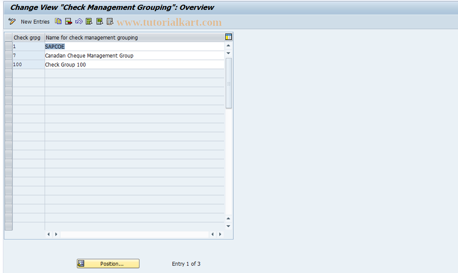Click the bottom scroll up arrow
Screen dimensions: 458x273
(x=228, y=218)
